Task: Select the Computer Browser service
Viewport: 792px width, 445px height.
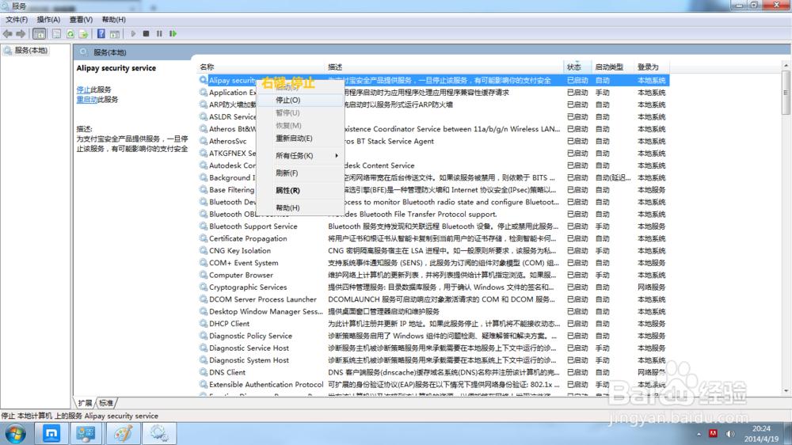Action: tap(433, 276)
